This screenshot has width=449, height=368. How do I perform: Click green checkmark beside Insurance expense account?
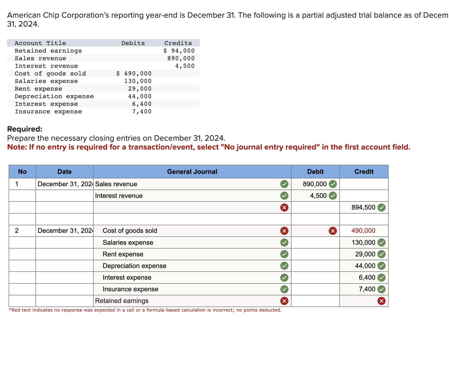pos(284,289)
